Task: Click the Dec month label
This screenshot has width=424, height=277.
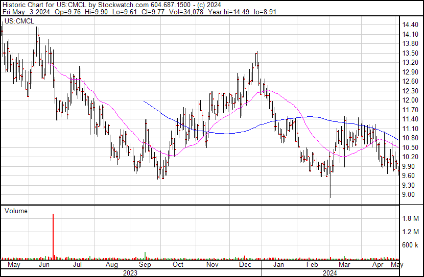Action: 245,265
